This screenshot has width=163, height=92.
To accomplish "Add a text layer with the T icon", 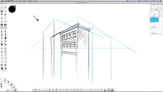I will pos(155,7).
